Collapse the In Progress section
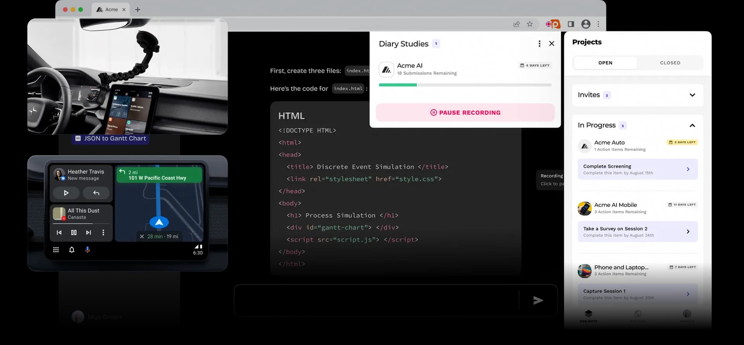 point(692,125)
